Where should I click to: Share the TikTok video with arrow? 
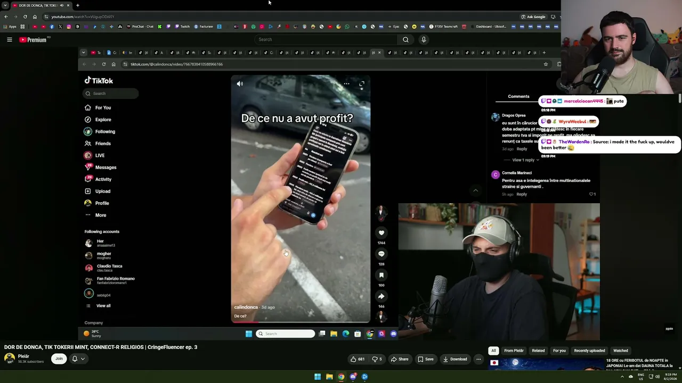click(x=381, y=296)
